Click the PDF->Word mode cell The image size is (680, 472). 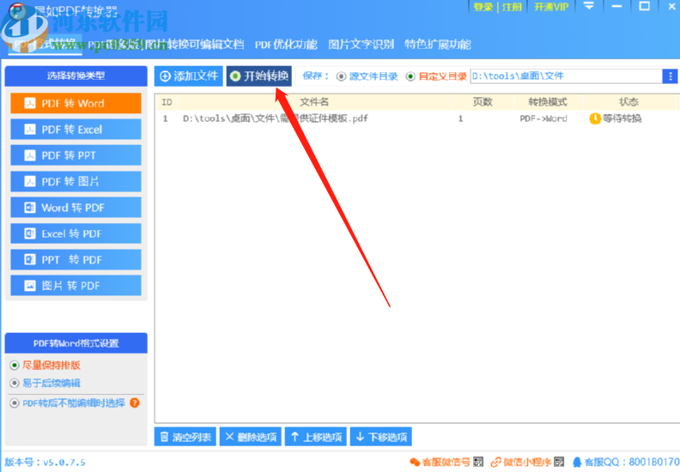[x=543, y=118]
